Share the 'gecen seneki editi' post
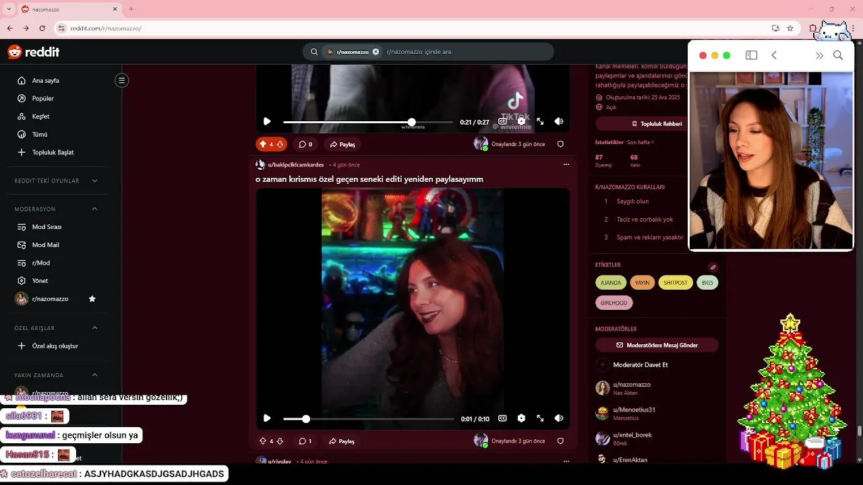 (343, 441)
